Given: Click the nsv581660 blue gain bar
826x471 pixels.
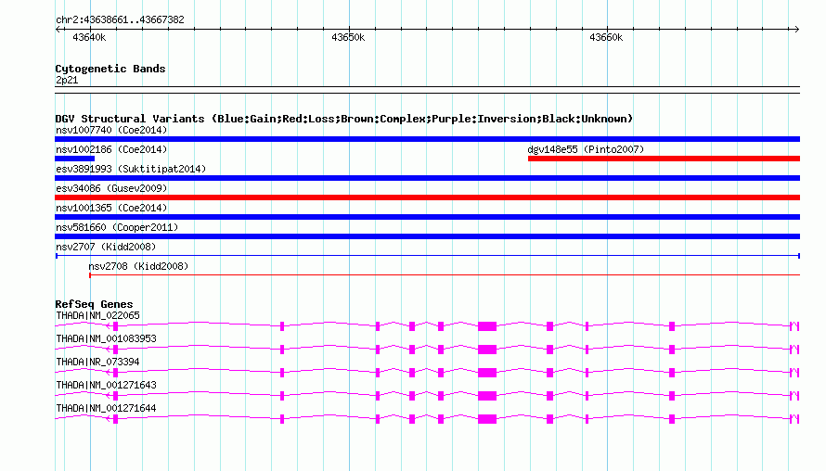Looking at the screenshot, I should pos(427,236).
